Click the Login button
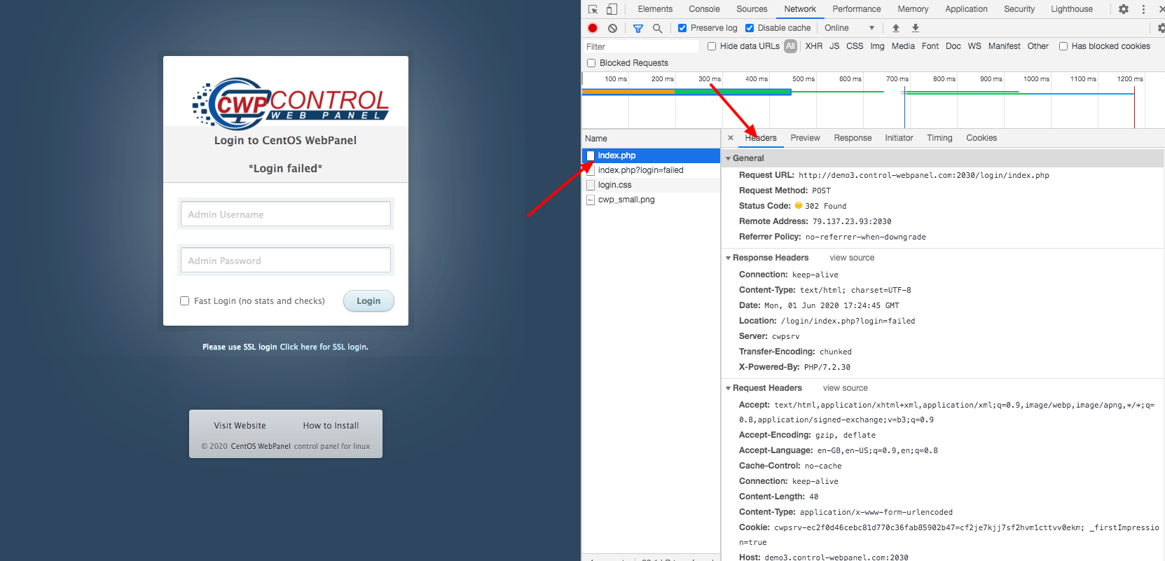This screenshot has width=1165, height=561. pos(368,301)
